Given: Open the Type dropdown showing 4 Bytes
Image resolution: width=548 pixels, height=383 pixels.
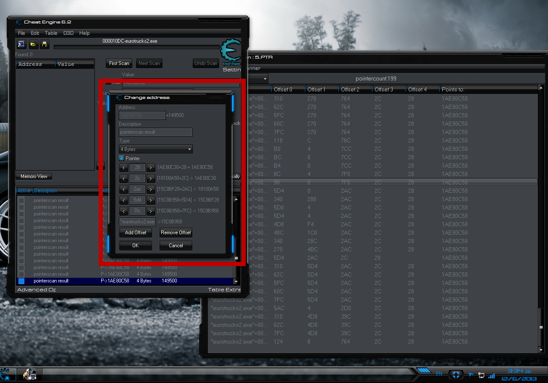Looking at the screenshot, I should (155, 149).
